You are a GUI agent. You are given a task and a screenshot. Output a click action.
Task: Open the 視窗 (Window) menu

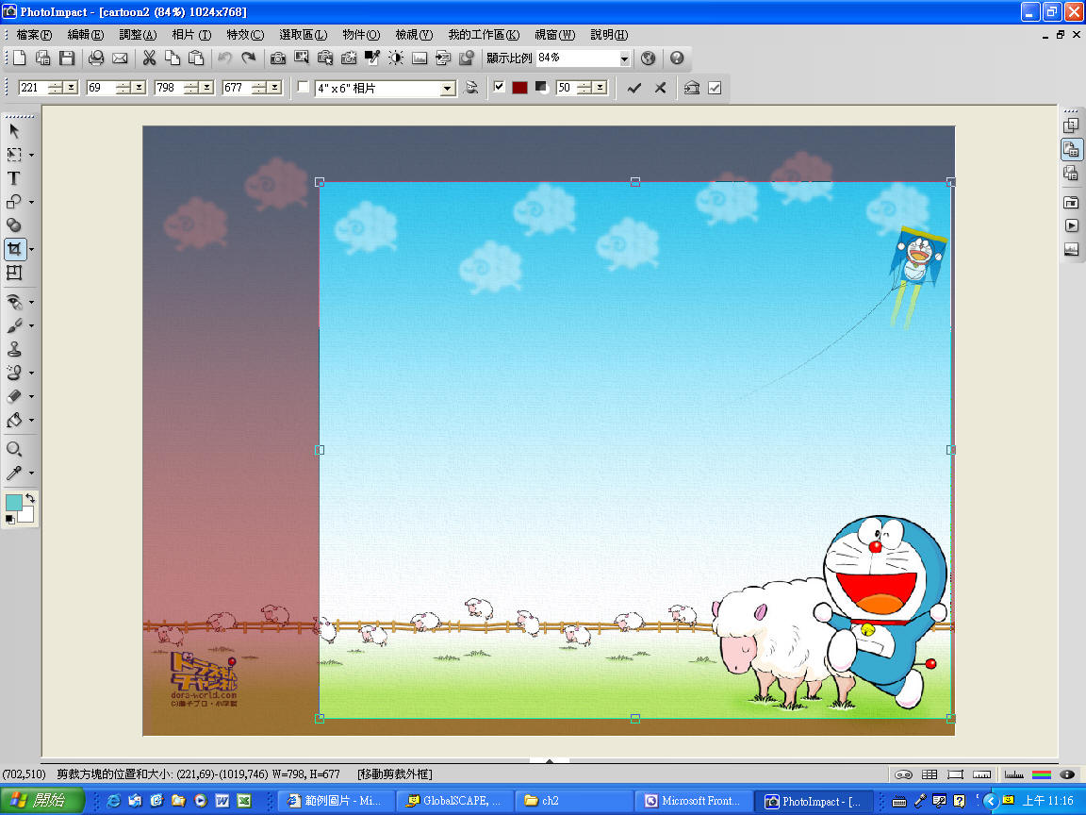click(554, 35)
